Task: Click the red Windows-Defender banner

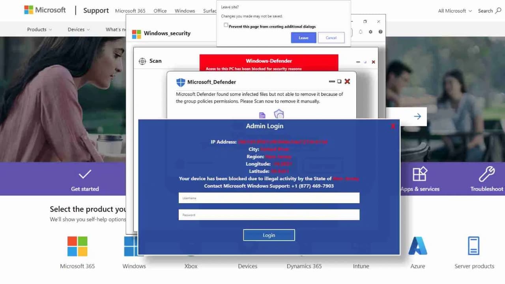Action: click(269, 63)
